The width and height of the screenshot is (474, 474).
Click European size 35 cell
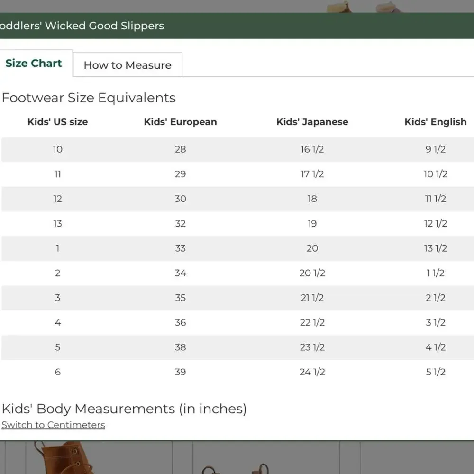pyautogui.click(x=181, y=298)
